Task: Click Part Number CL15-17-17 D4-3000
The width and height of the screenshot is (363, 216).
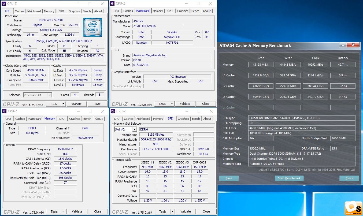Action: [156, 149]
